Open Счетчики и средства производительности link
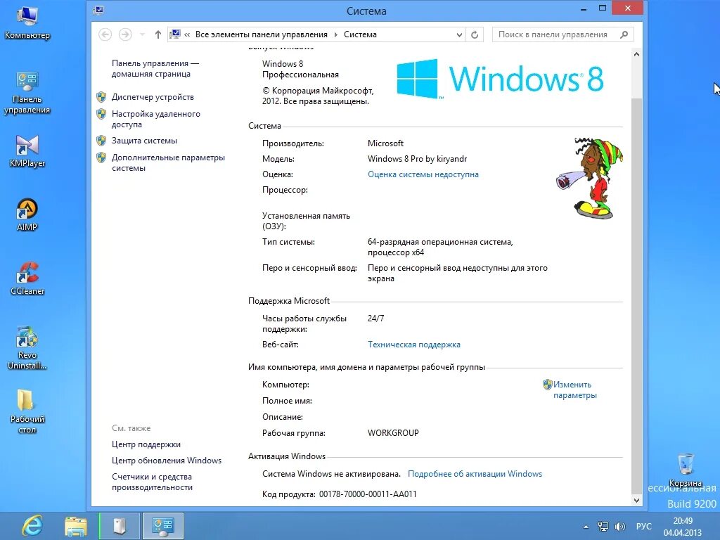This screenshot has width=720, height=540. coord(152,482)
